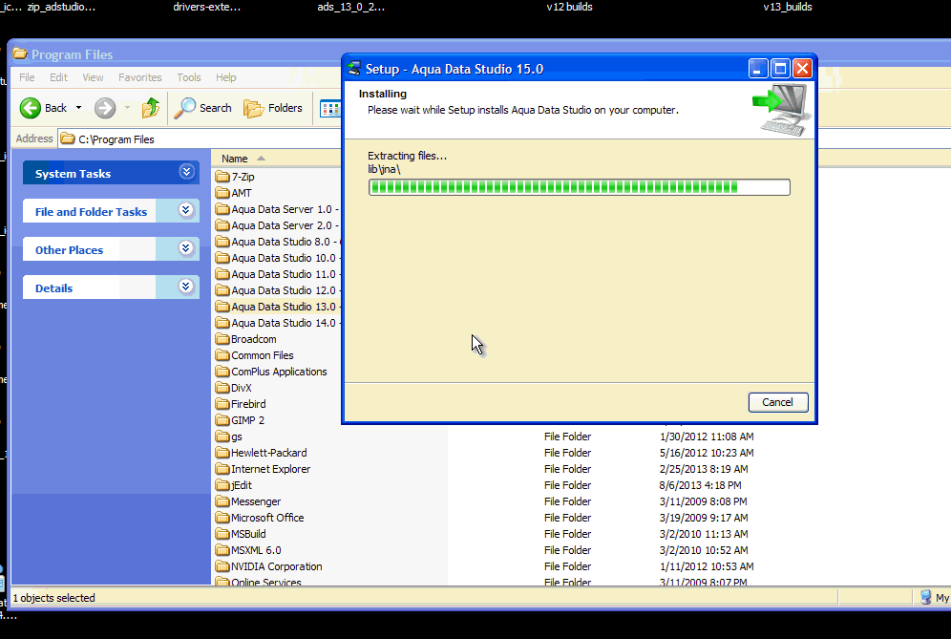
Task: Open the Tools menu
Action: point(189,77)
